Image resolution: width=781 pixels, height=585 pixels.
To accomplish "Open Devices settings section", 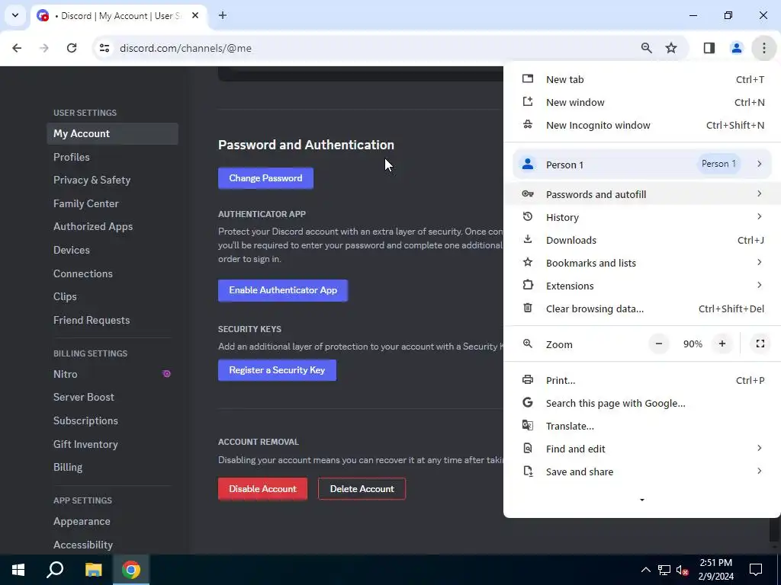I will coord(113,250).
